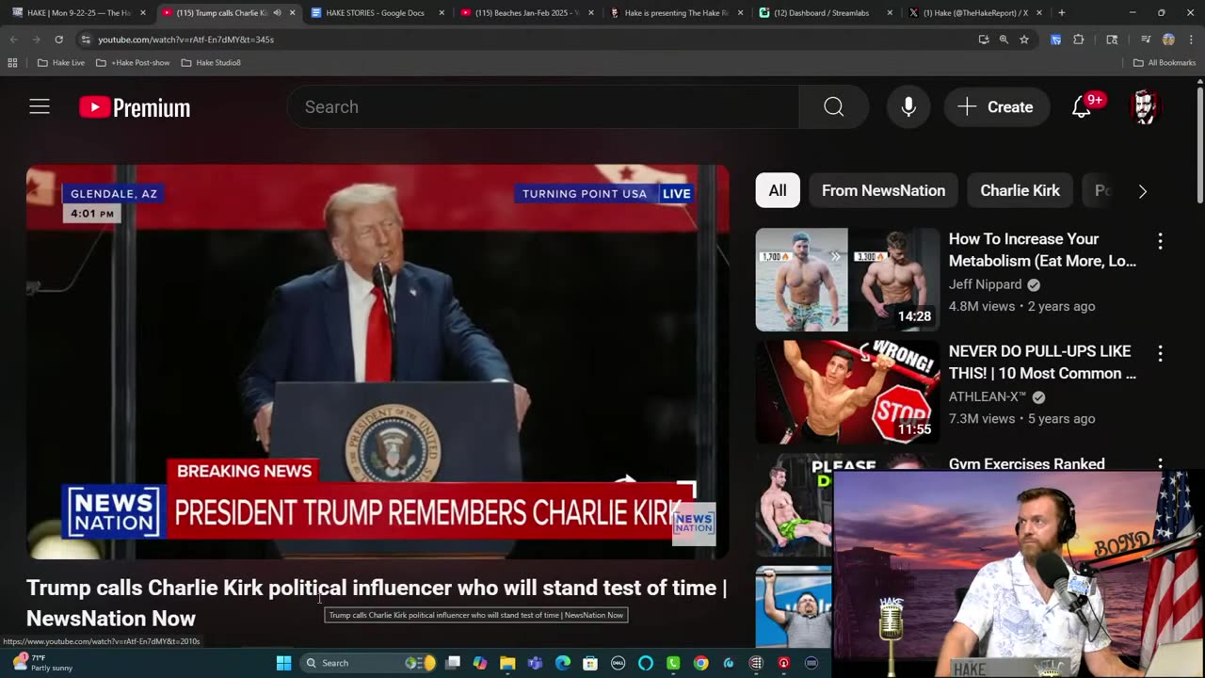Image resolution: width=1205 pixels, height=678 pixels.
Task: Switch to Dashboard Streamlabs tab
Action: (826, 13)
